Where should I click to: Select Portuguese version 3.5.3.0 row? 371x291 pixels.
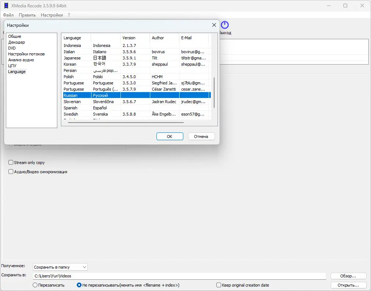pyautogui.click(x=136, y=83)
